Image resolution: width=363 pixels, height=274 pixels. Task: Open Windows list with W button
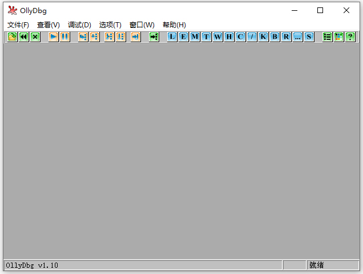[x=217, y=37]
